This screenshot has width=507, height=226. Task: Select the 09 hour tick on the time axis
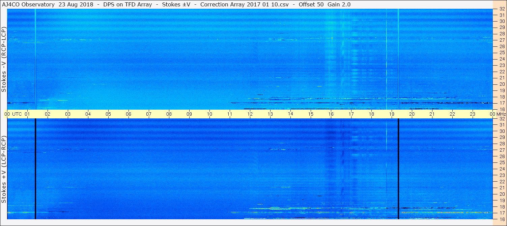coord(189,114)
